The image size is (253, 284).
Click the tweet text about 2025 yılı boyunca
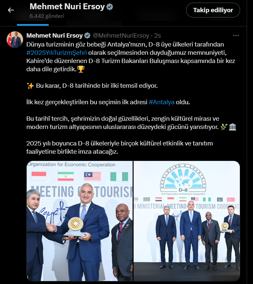point(119,147)
